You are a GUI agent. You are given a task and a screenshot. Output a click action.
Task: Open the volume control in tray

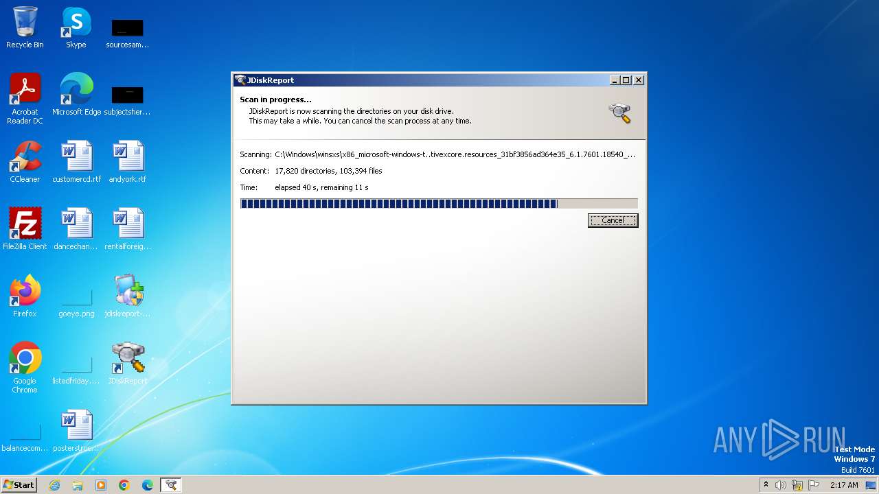tap(781, 485)
